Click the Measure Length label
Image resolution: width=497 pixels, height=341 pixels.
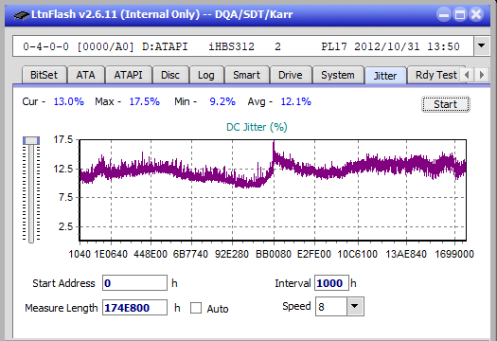62,308
